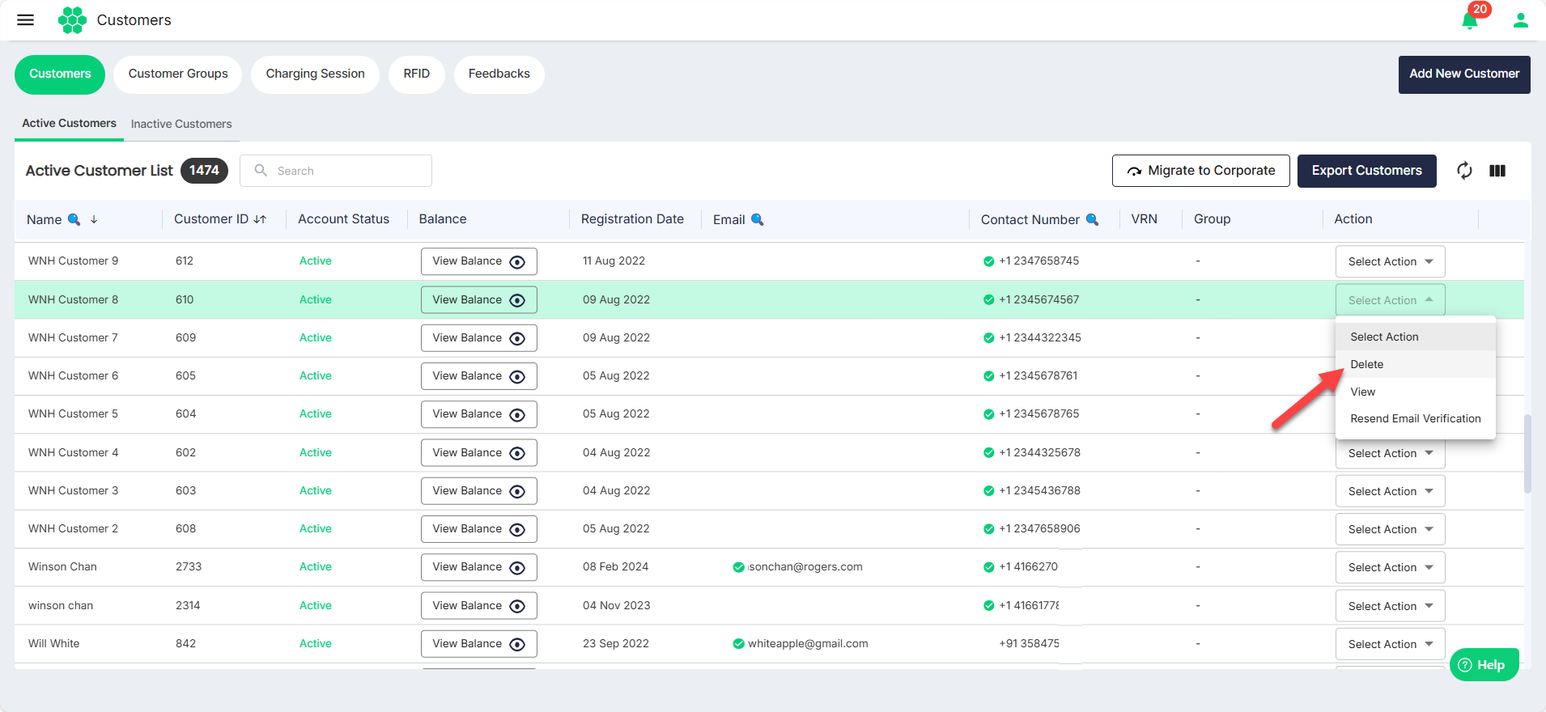Click Contact Number column search icon
The image size is (1546, 712).
[x=1092, y=219]
